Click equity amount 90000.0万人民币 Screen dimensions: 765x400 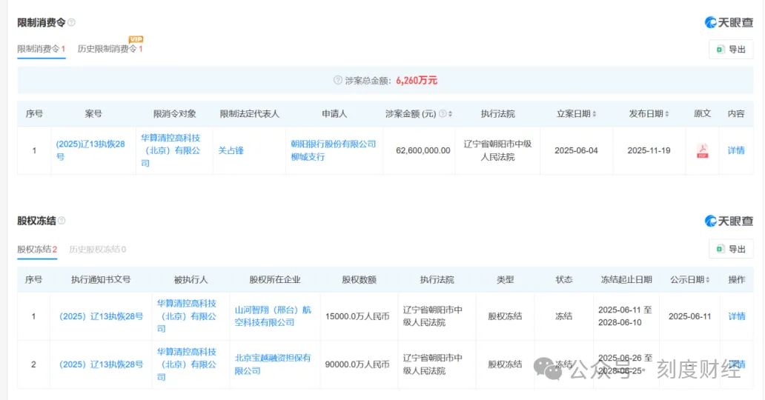[x=357, y=364]
